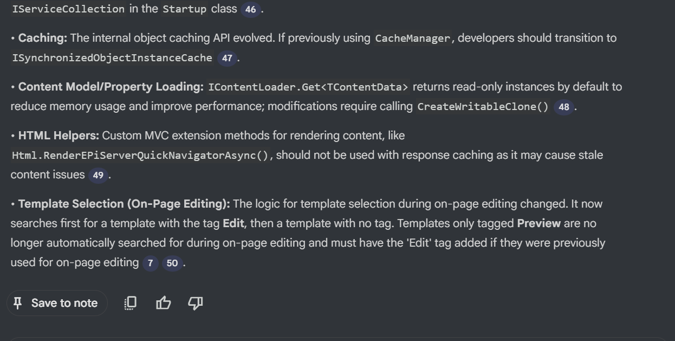
Task: Click the ISynchronizedObjectInstanceCache code text
Action: click(112, 58)
